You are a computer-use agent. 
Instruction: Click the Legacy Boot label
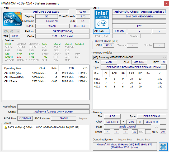click(x=125, y=140)
